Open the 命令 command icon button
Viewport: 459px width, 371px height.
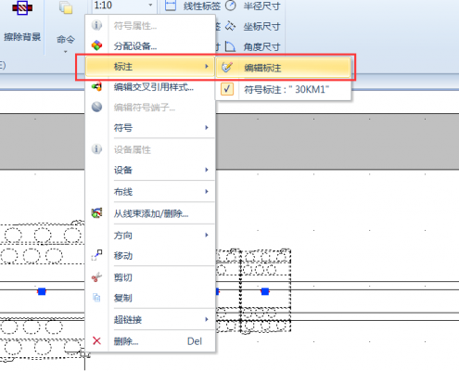click(x=66, y=8)
